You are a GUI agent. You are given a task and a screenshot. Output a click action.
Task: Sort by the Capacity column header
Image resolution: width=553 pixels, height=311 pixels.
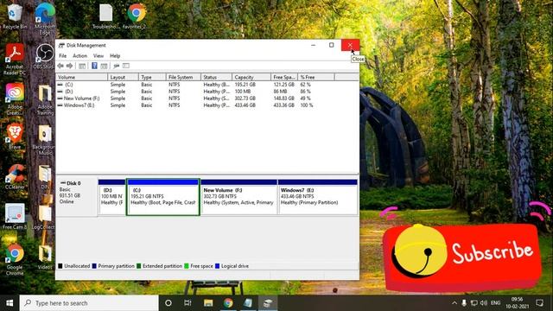click(x=251, y=77)
